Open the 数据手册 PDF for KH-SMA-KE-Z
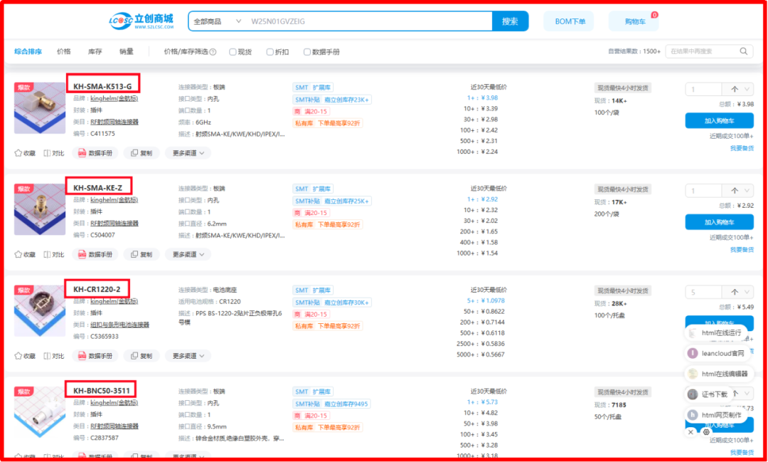 click(x=95, y=255)
